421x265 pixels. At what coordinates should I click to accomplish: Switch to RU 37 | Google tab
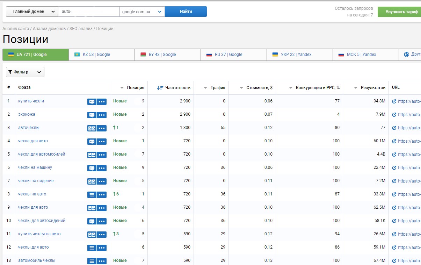click(x=234, y=55)
